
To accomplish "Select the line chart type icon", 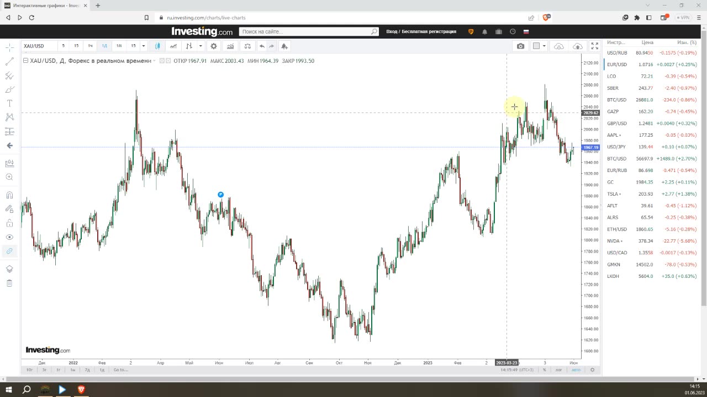I will (x=173, y=46).
